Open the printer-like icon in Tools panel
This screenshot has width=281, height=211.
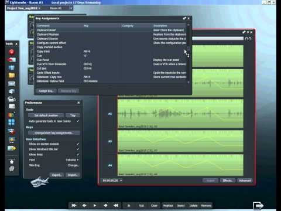pos(12,99)
